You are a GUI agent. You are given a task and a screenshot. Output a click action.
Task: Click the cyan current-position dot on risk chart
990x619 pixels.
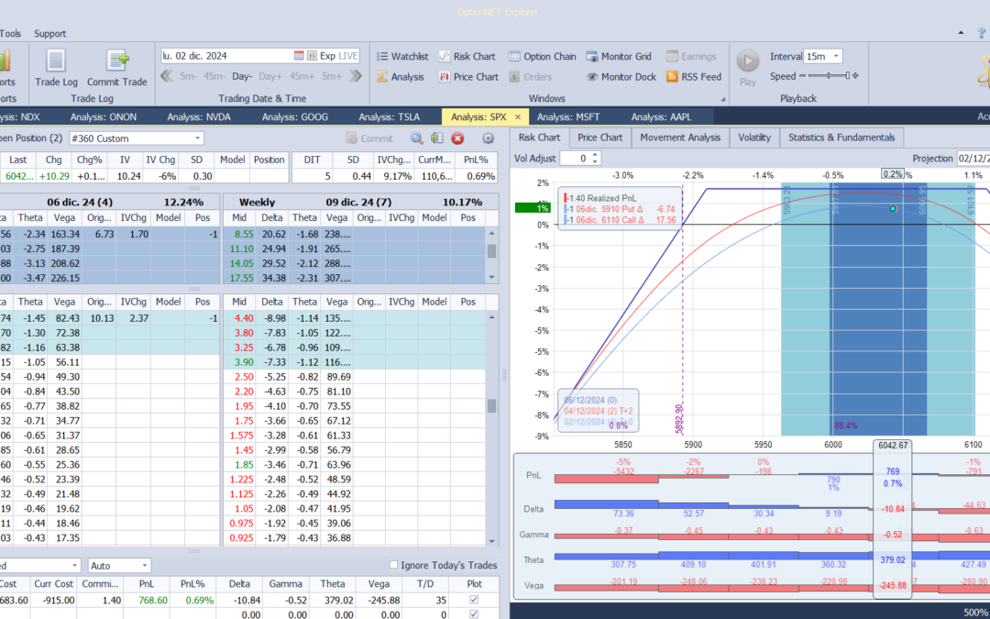click(x=893, y=208)
